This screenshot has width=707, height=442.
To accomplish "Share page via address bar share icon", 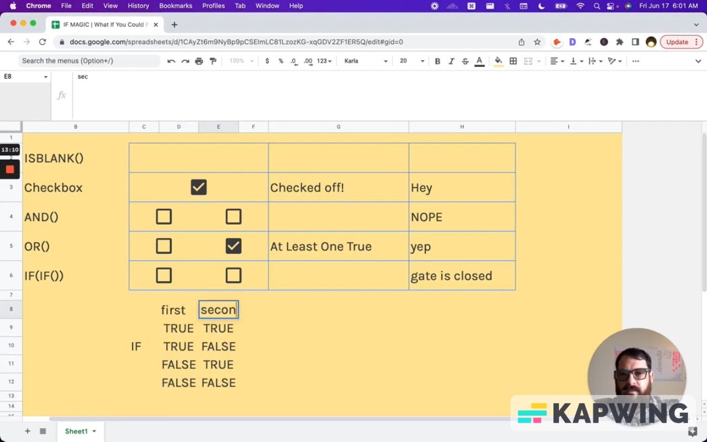I will (521, 42).
